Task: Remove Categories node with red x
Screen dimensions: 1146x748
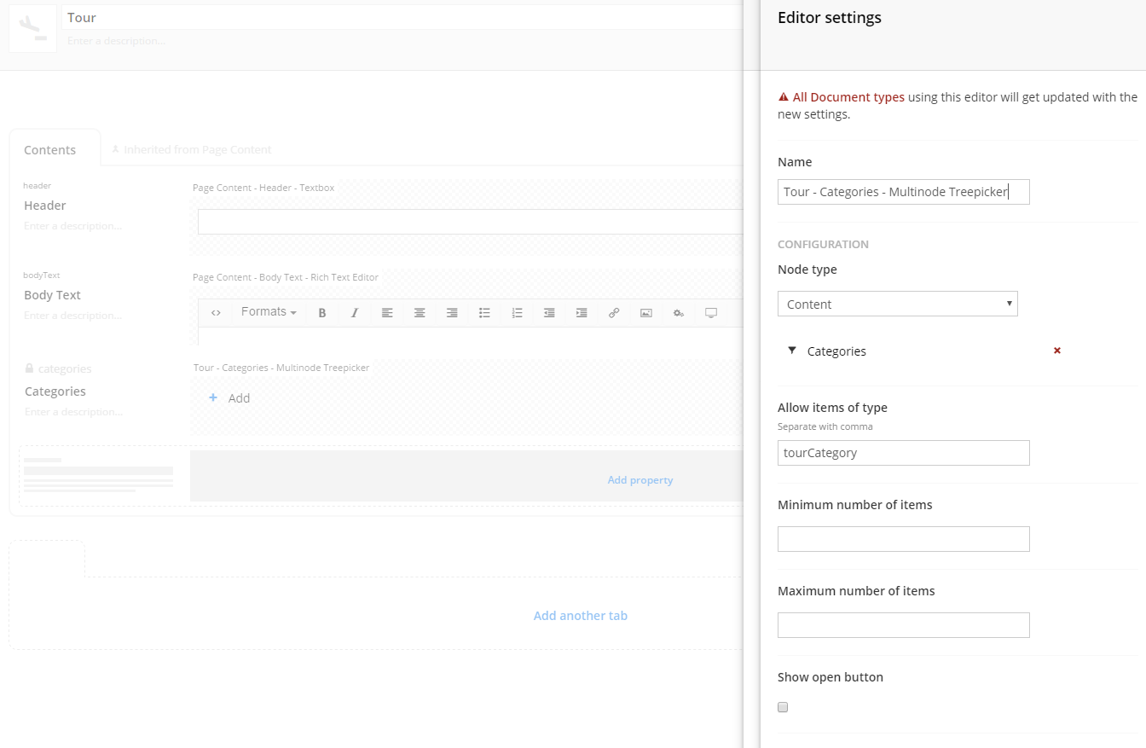Action: [1057, 351]
